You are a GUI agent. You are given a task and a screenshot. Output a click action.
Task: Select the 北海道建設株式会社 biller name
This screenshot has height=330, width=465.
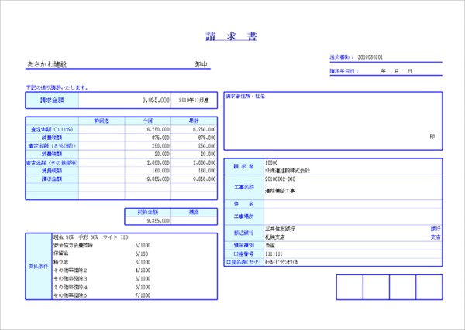click(288, 170)
